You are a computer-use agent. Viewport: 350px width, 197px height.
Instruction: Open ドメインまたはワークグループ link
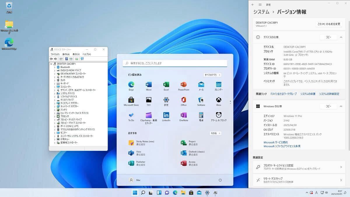pos(283,94)
